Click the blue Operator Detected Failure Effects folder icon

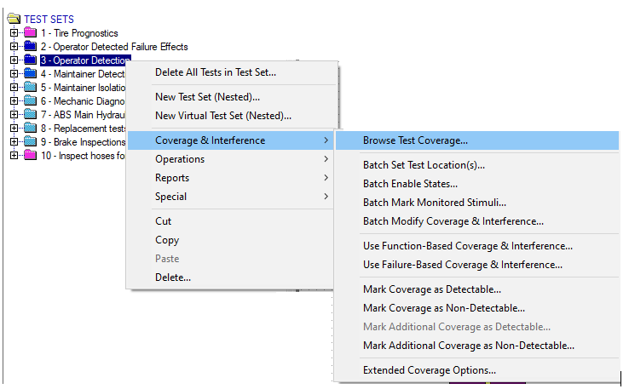(30, 46)
